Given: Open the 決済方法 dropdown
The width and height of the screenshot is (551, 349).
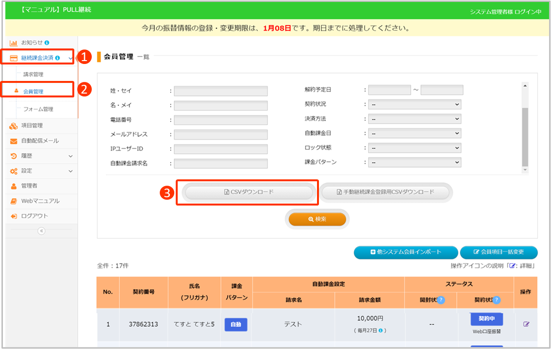Looking at the screenshot, I should pos(415,119).
